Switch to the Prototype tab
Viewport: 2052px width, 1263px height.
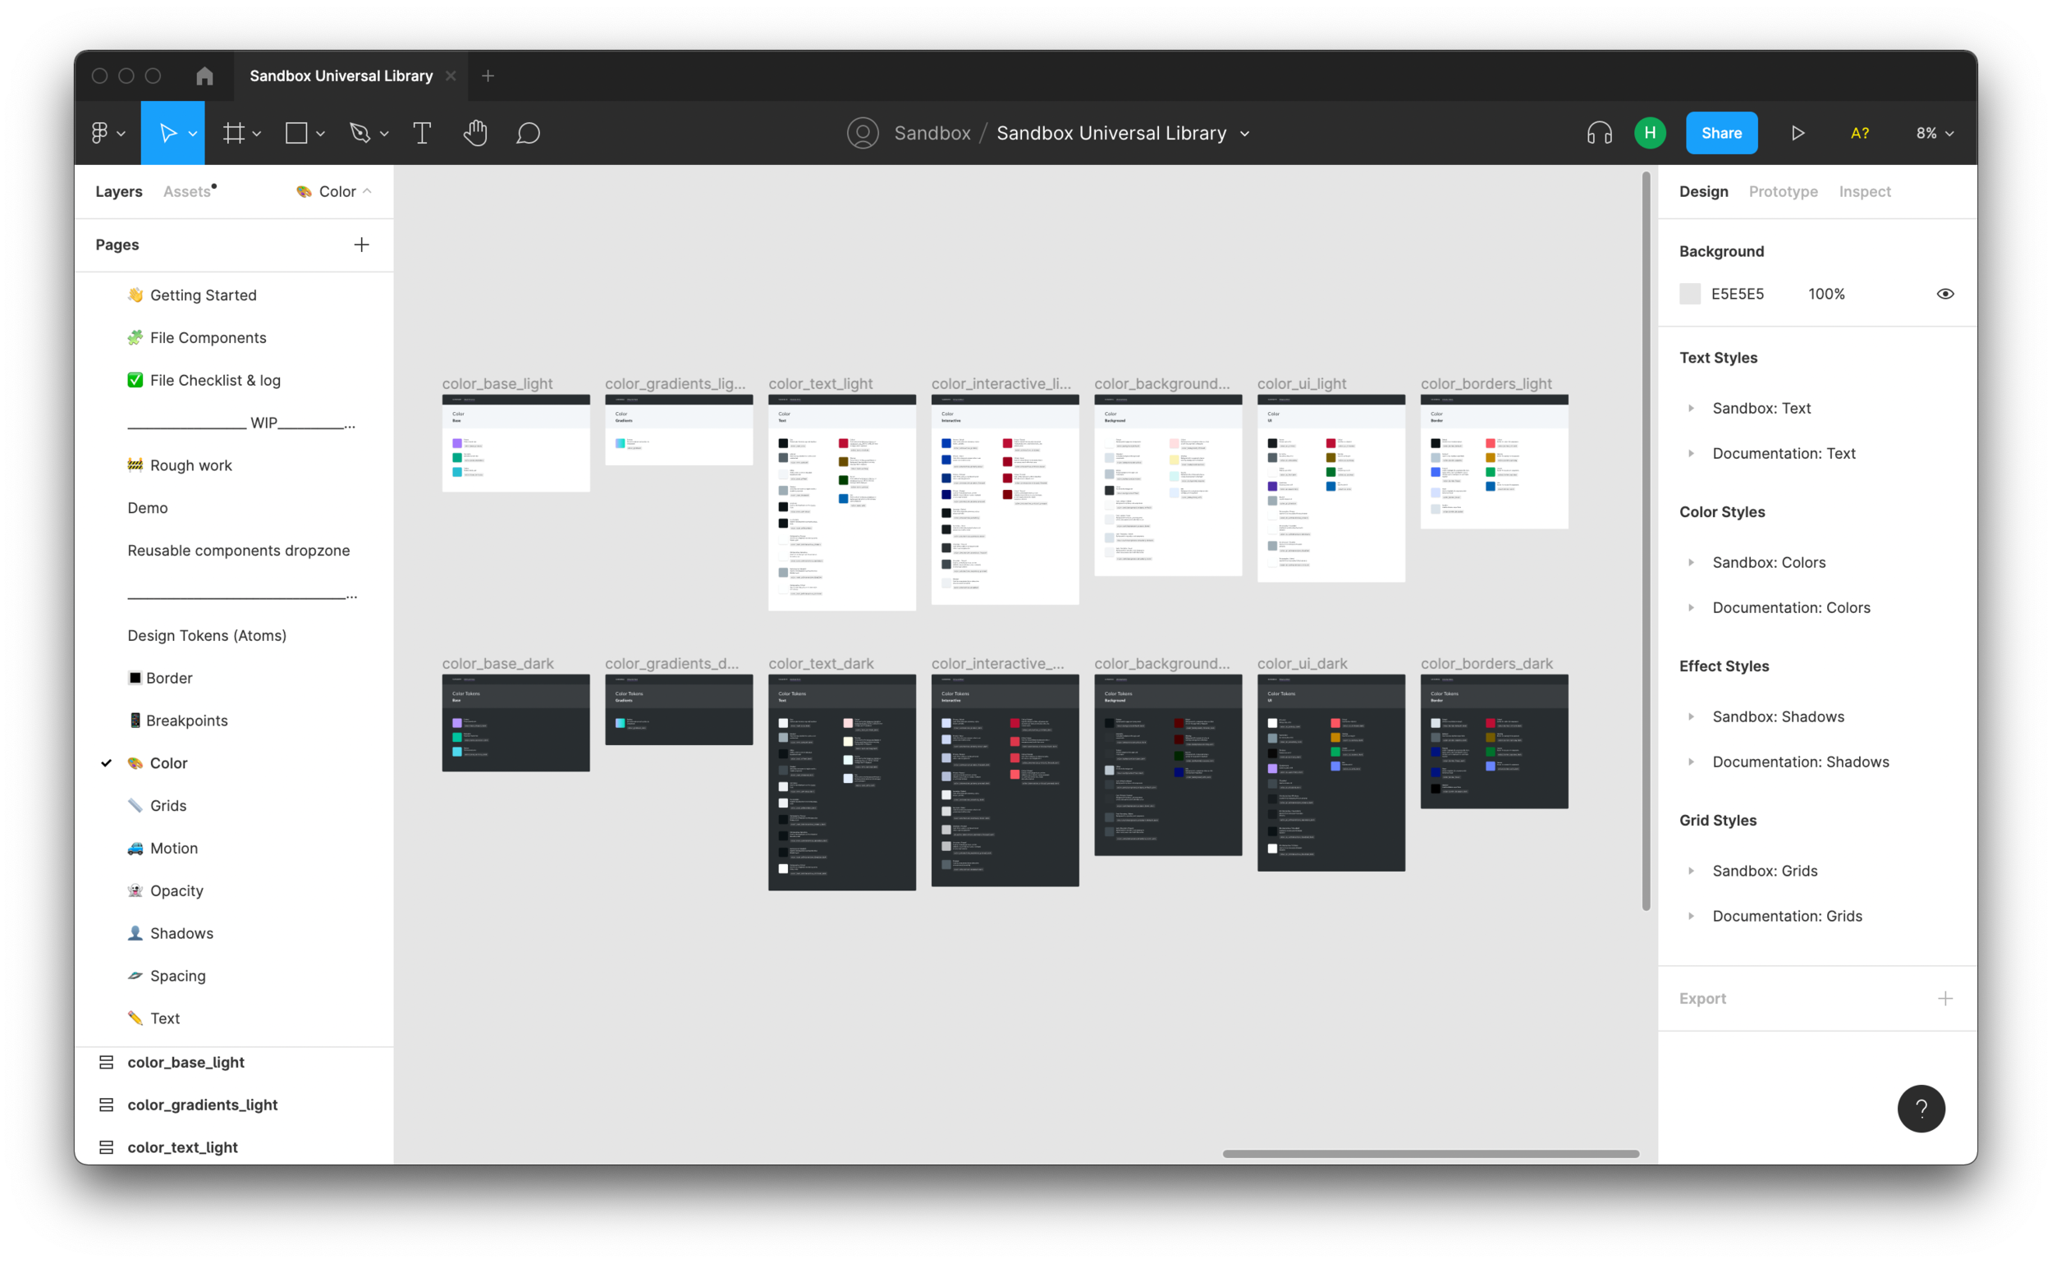coord(1783,191)
